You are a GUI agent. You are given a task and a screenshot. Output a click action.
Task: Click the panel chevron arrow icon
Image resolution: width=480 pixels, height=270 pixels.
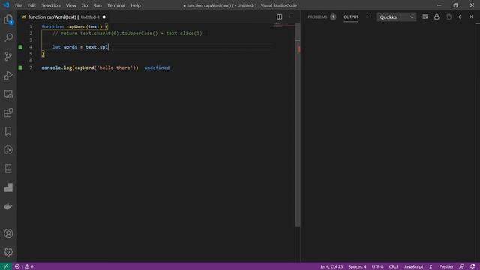click(460, 16)
